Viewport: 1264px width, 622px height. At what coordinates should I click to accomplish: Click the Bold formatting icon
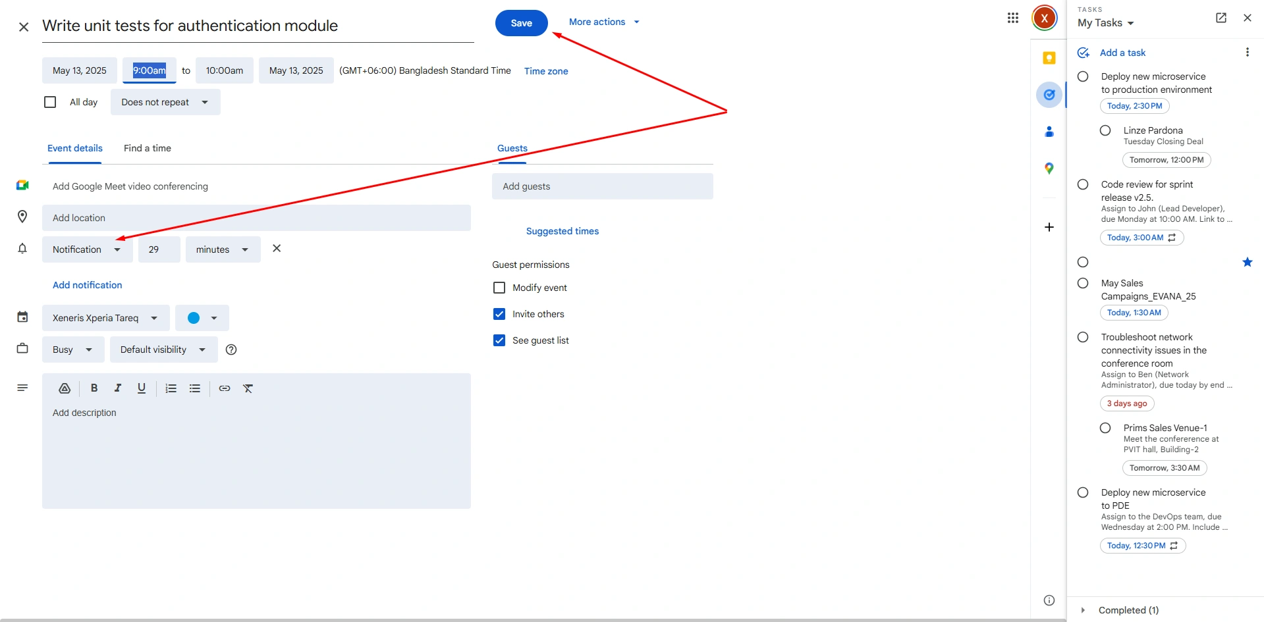[x=94, y=388]
